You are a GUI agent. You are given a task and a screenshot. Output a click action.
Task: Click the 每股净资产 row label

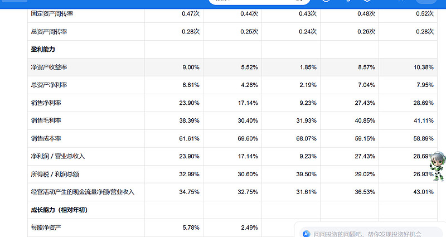point(46,228)
